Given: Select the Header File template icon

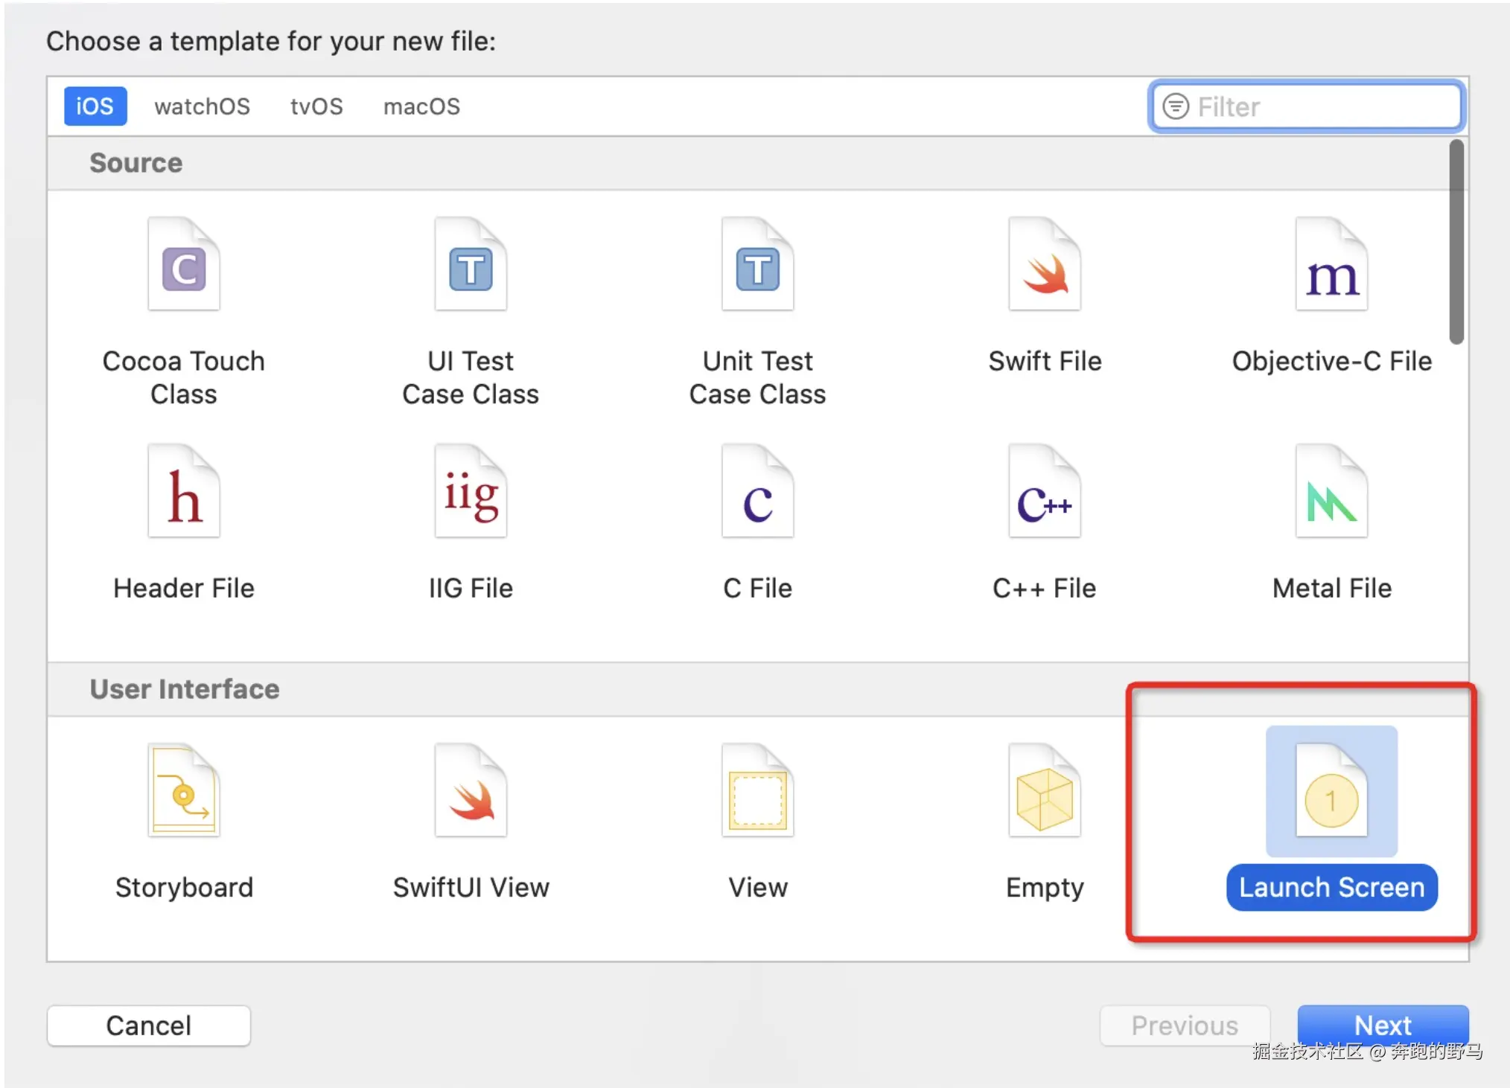Looking at the screenshot, I should [x=184, y=491].
